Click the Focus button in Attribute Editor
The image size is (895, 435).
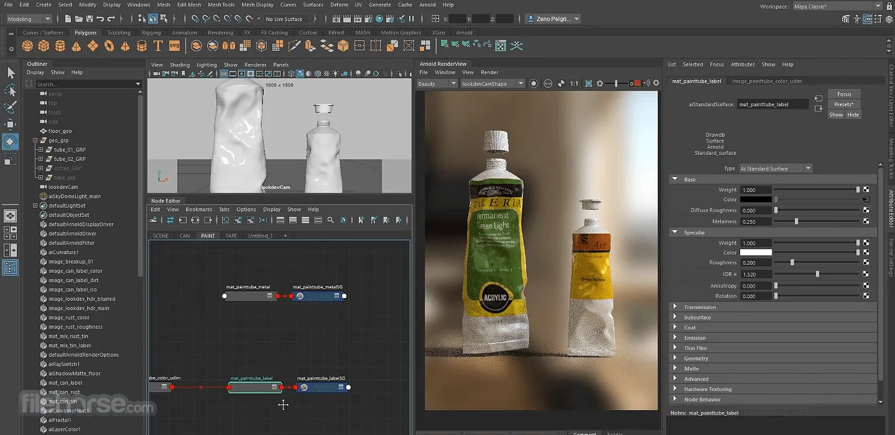pos(843,94)
